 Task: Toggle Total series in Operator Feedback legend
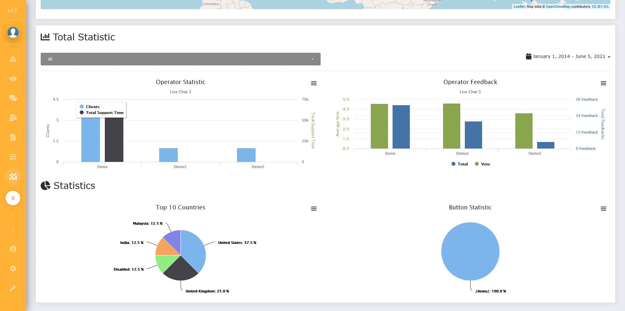[460, 164]
